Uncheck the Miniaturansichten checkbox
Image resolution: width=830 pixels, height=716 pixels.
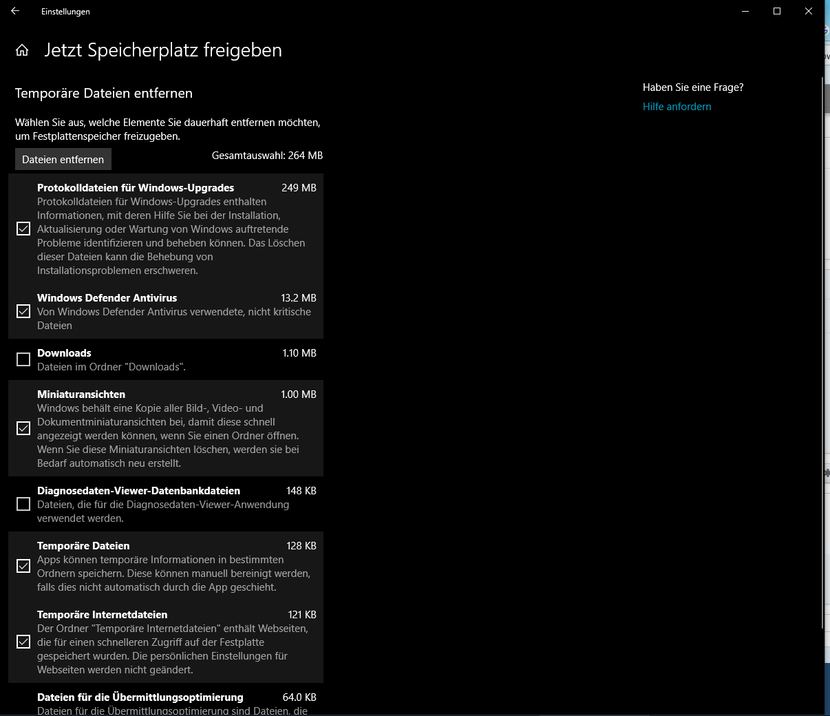tap(23, 428)
